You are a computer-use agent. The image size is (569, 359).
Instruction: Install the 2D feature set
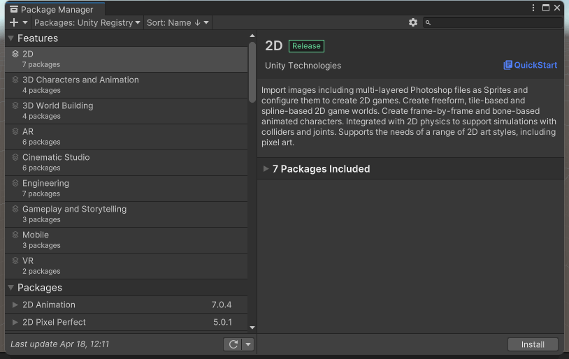pos(533,344)
